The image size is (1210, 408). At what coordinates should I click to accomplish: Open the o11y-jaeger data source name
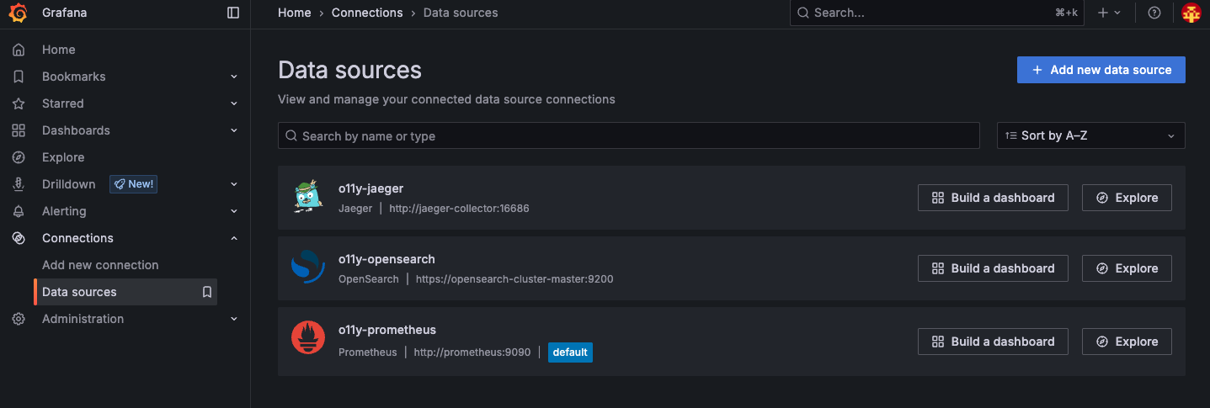tap(371, 188)
